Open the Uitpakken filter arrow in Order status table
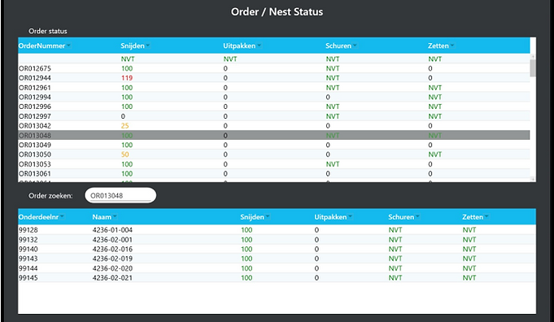The width and height of the screenshot is (554, 322). 259,46
